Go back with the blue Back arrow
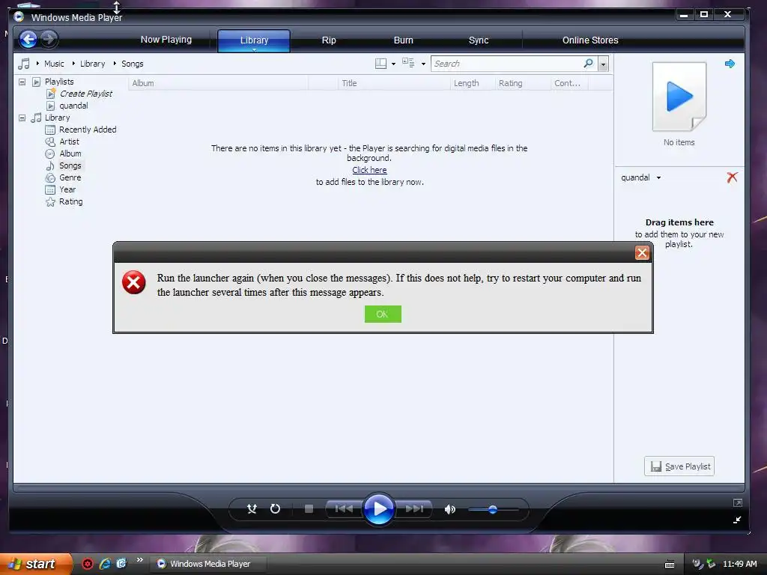 click(28, 39)
